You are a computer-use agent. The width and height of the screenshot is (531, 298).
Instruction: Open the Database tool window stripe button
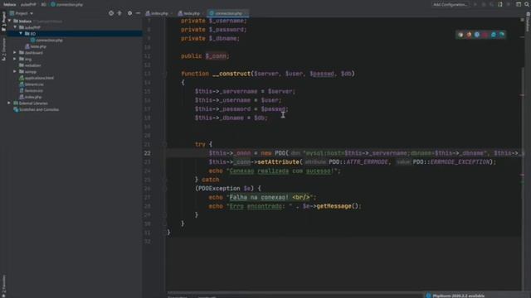[x=528, y=22]
